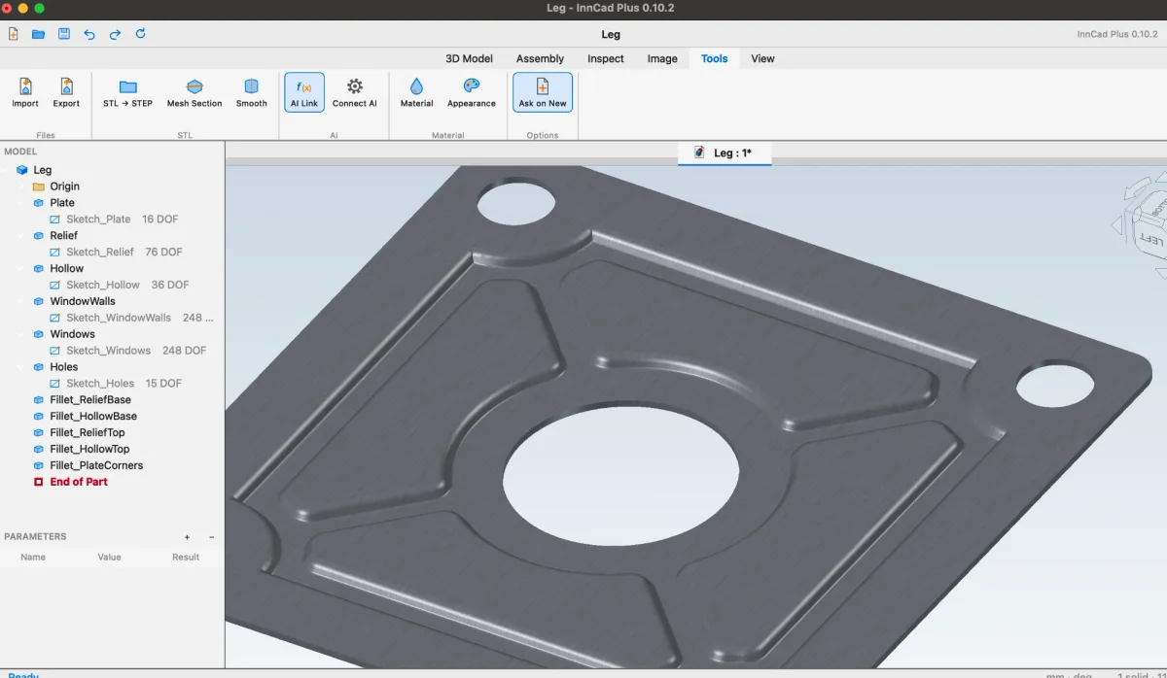The height and width of the screenshot is (678, 1167).
Task: Open Connect AI settings
Action: click(355, 93)
